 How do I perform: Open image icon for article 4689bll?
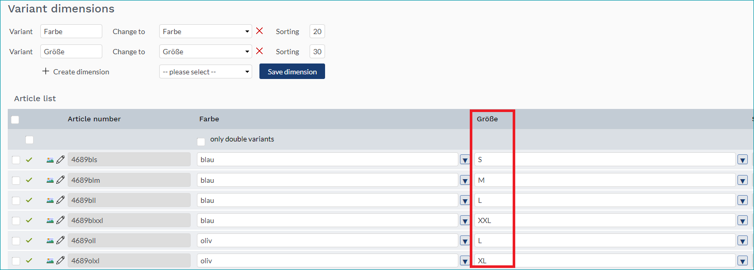click(50, 200)
